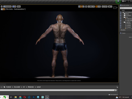Viewport: 132px width, 99px height.
Task: Click the folder icon in content path
Action: tap(4, 87)
